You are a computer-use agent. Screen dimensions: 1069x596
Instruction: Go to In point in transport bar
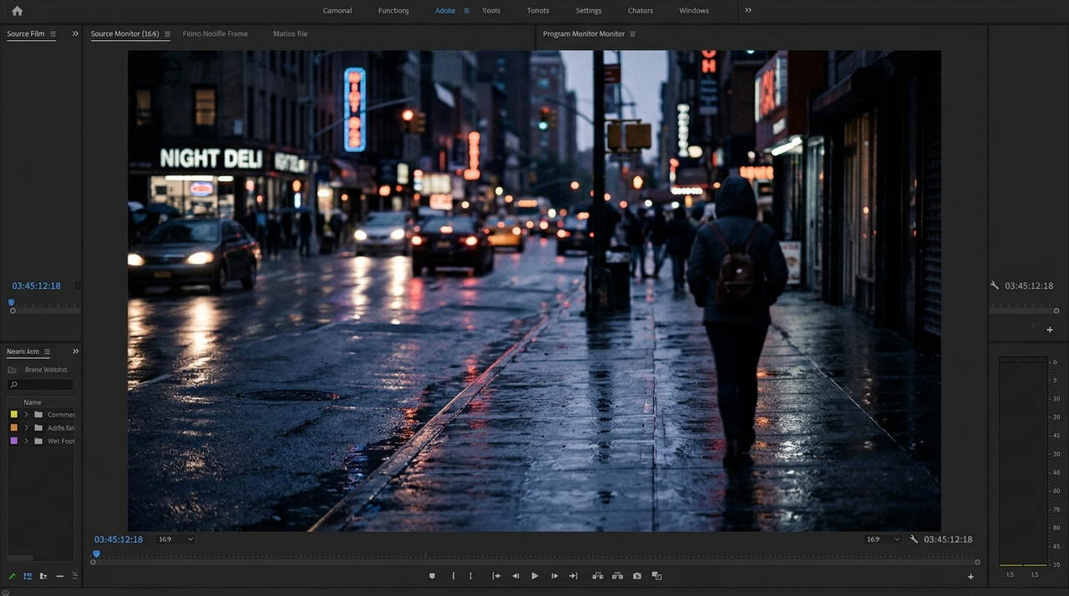[x=496, y=576]
